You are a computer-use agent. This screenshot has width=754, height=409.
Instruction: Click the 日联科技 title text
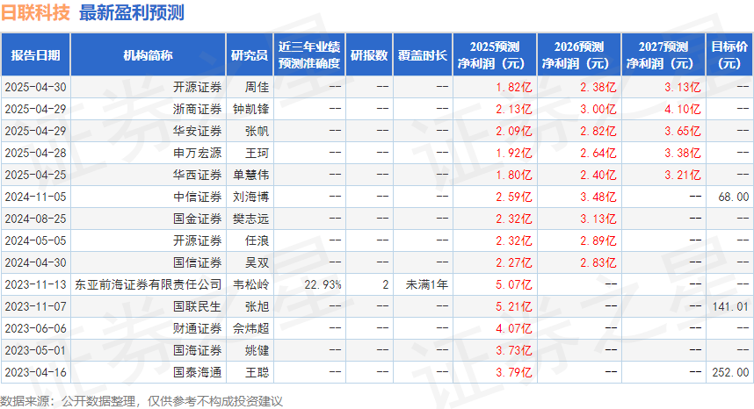pos(35,13)
